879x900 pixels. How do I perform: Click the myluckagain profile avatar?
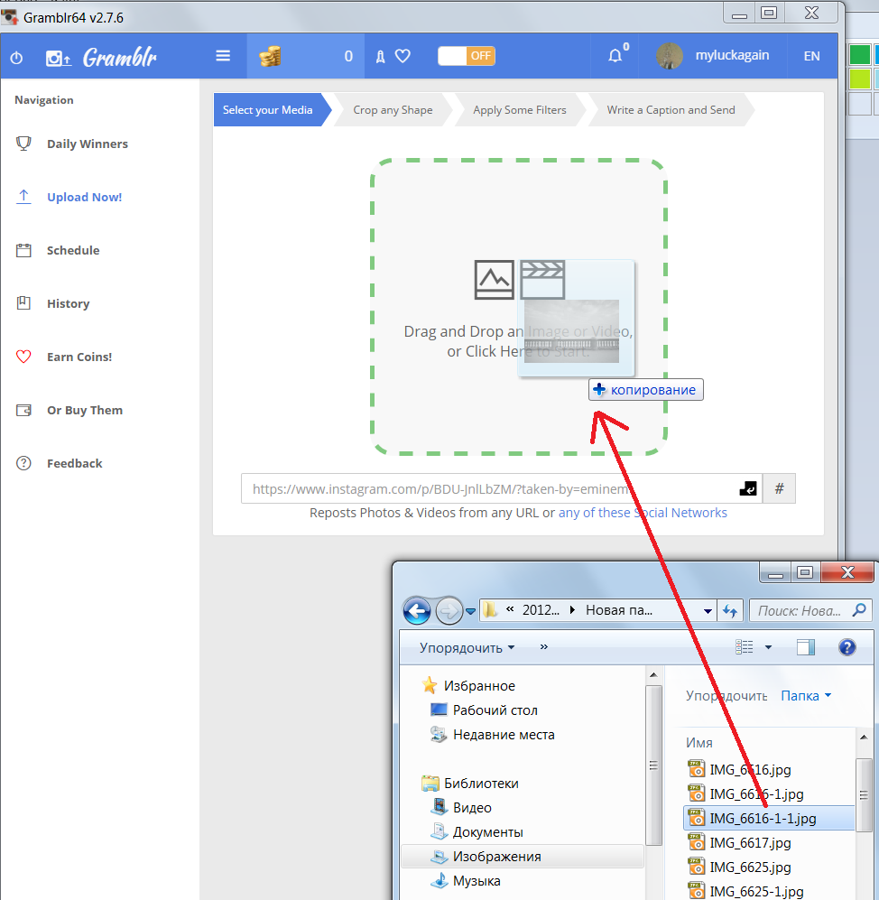[670, 56]
